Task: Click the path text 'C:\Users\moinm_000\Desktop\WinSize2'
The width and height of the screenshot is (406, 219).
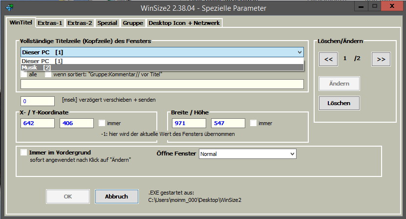Action: click(x=195, y=200)
